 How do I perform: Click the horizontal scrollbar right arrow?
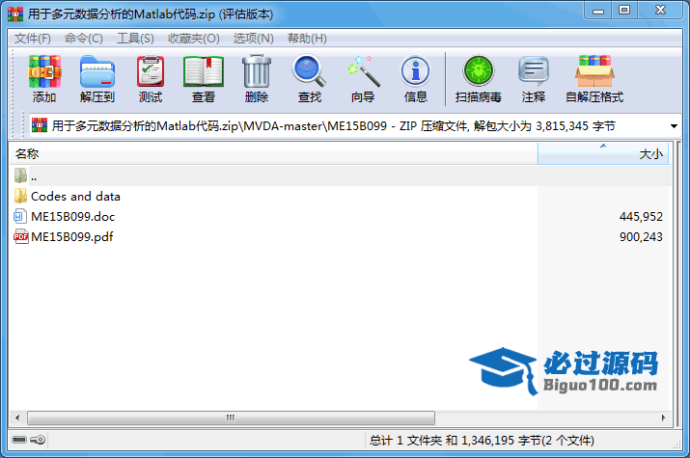[x=663, y=418]
